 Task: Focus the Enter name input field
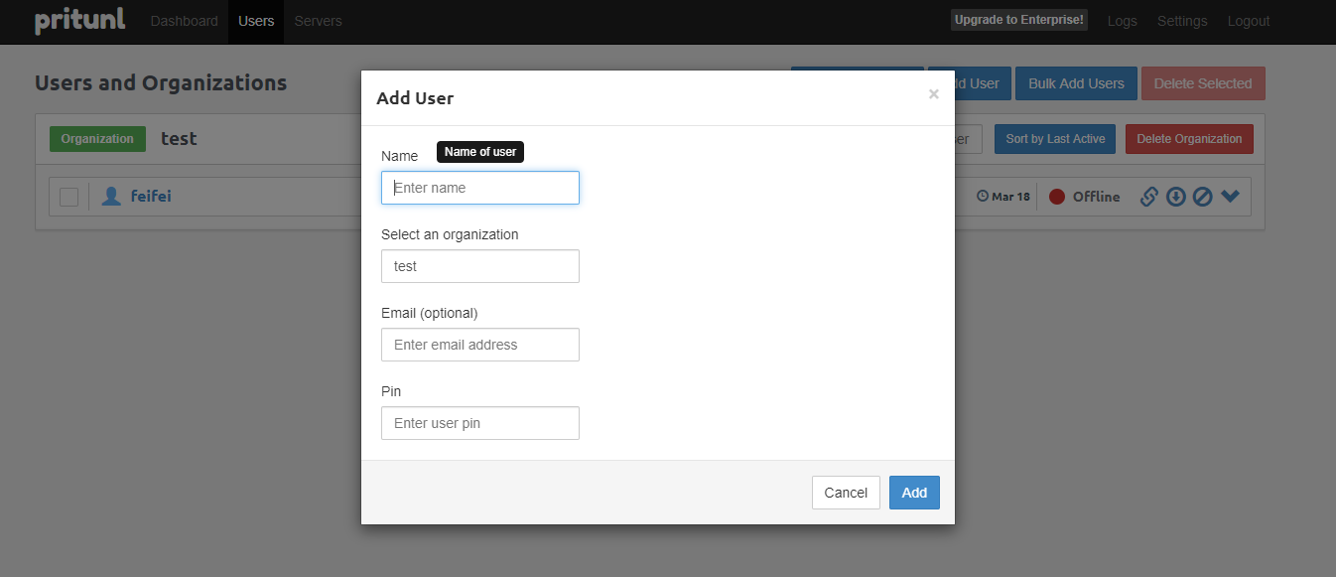[480, 188]
